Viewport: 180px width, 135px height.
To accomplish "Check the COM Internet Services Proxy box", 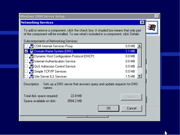I will (26, 46).
